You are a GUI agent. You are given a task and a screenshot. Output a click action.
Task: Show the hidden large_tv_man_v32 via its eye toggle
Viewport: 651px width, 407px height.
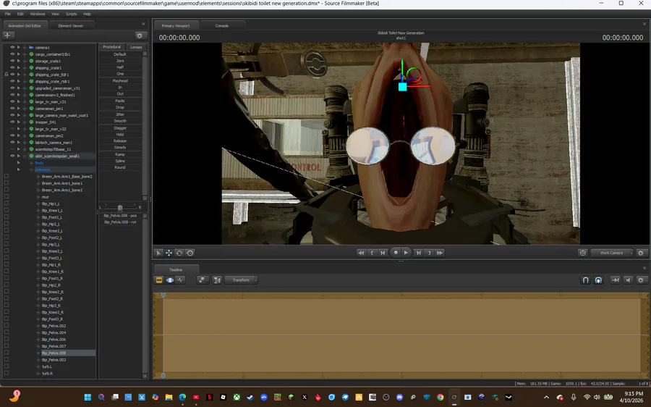[x=12, y=129]
